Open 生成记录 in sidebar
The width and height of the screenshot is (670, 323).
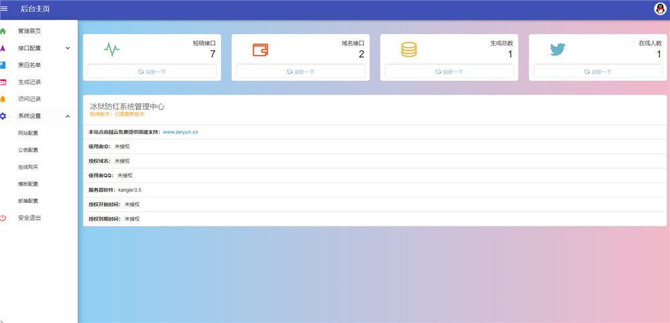click(x=29, y=82)
